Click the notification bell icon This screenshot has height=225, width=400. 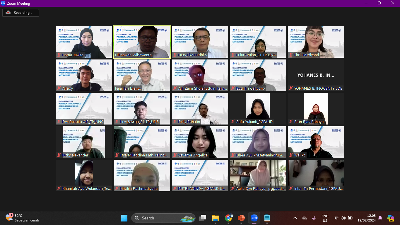(380, 218)
